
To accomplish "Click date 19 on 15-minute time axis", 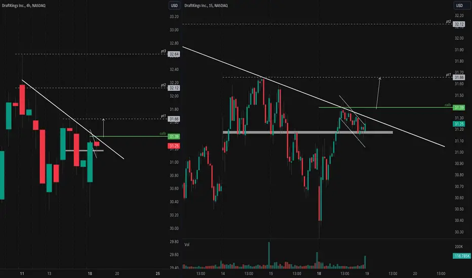I will [x=367, y=273].
